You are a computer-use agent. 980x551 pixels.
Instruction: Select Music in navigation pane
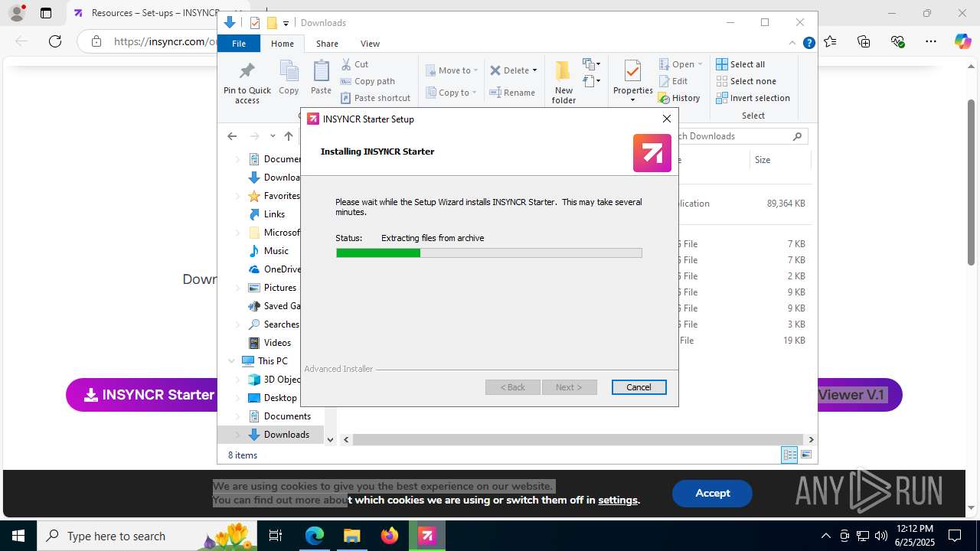click(x=276, y=251)
